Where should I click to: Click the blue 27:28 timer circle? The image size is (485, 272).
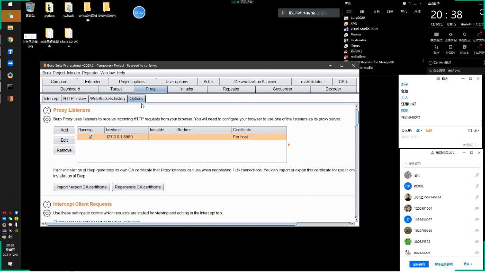pyautogui.click(x=139, y=12)
